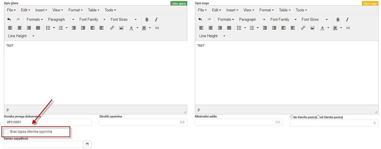
Task: Open View menu in Opis noga editor
Action: click(x=249, y=10)
